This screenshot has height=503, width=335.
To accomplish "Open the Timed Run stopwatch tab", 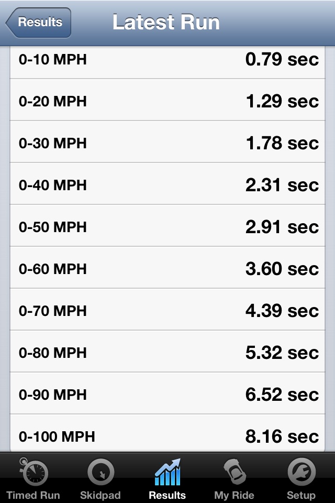I will click(33, 478).
